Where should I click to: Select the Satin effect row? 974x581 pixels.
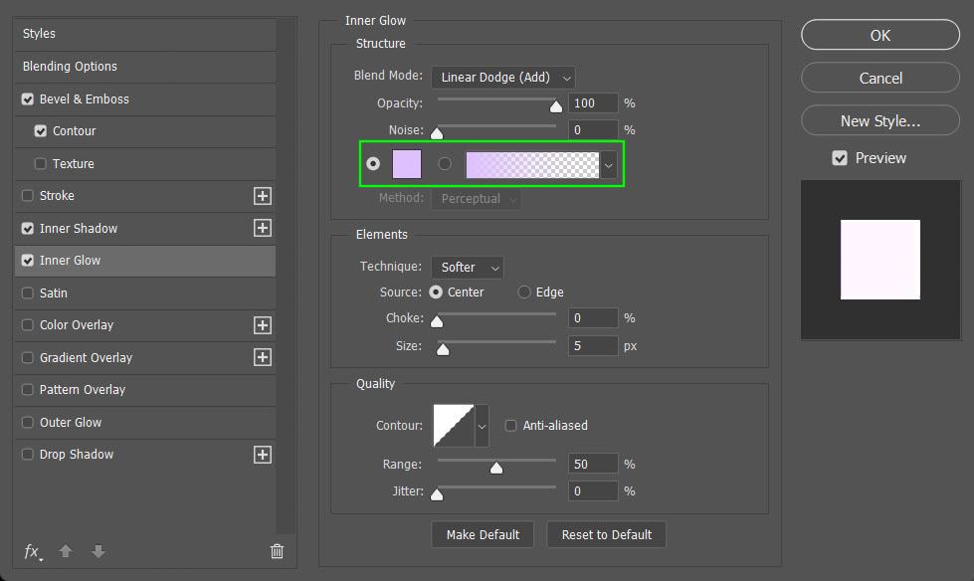(144, 292)
